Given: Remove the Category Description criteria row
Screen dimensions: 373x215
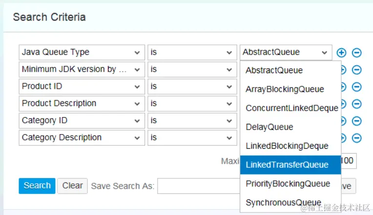Looking at the screenshot, I should coord(357,138).
